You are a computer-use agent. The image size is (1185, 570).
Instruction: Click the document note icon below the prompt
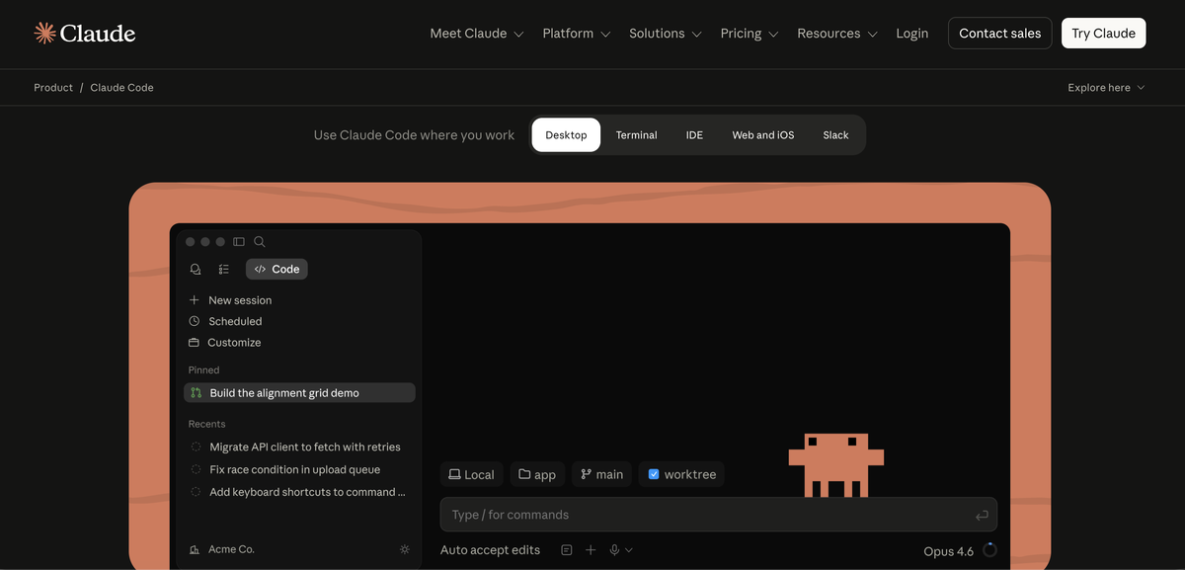tap(567, 550)
